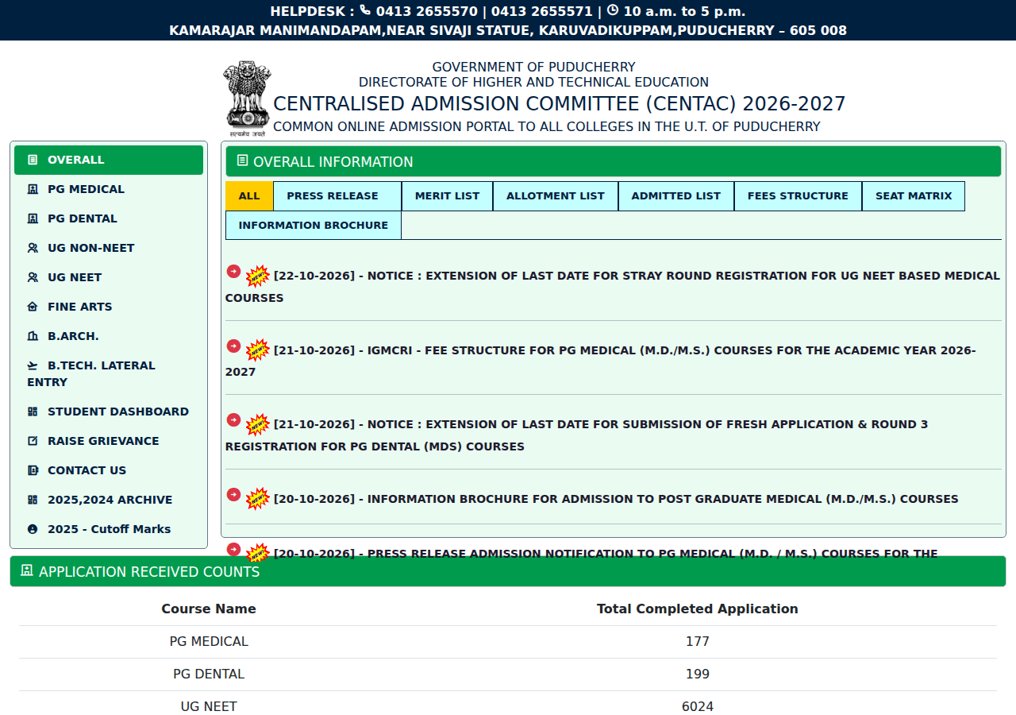Select the Information Brochure tab
The height and width of the screenshot is (715, 1016).
pyautogui.click(x=314, y=226)
